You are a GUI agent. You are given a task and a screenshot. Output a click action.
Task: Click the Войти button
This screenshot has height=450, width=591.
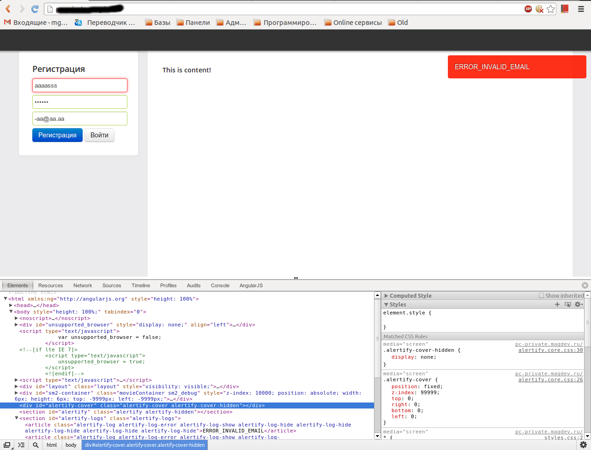99,135
